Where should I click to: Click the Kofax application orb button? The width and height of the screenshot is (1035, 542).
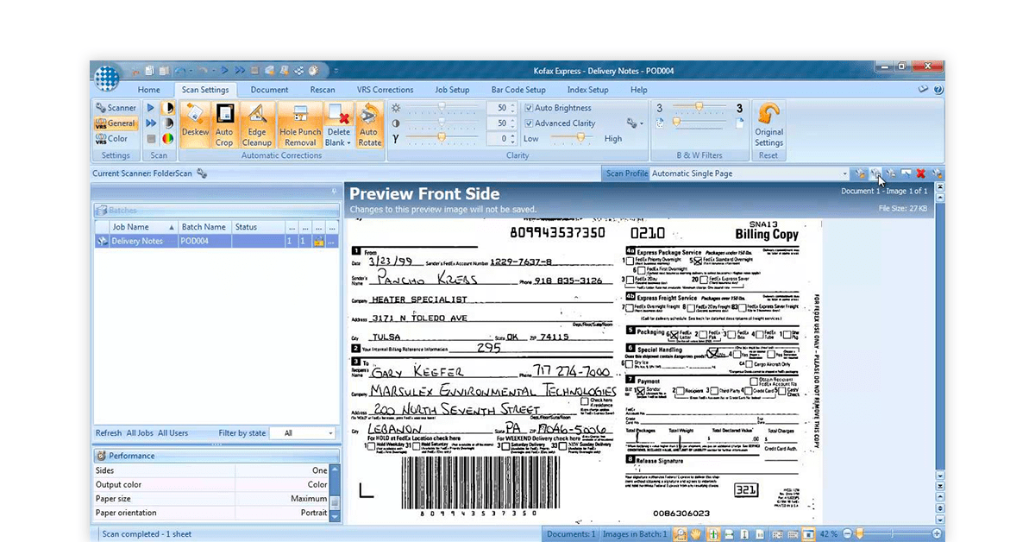click(107, 78)
